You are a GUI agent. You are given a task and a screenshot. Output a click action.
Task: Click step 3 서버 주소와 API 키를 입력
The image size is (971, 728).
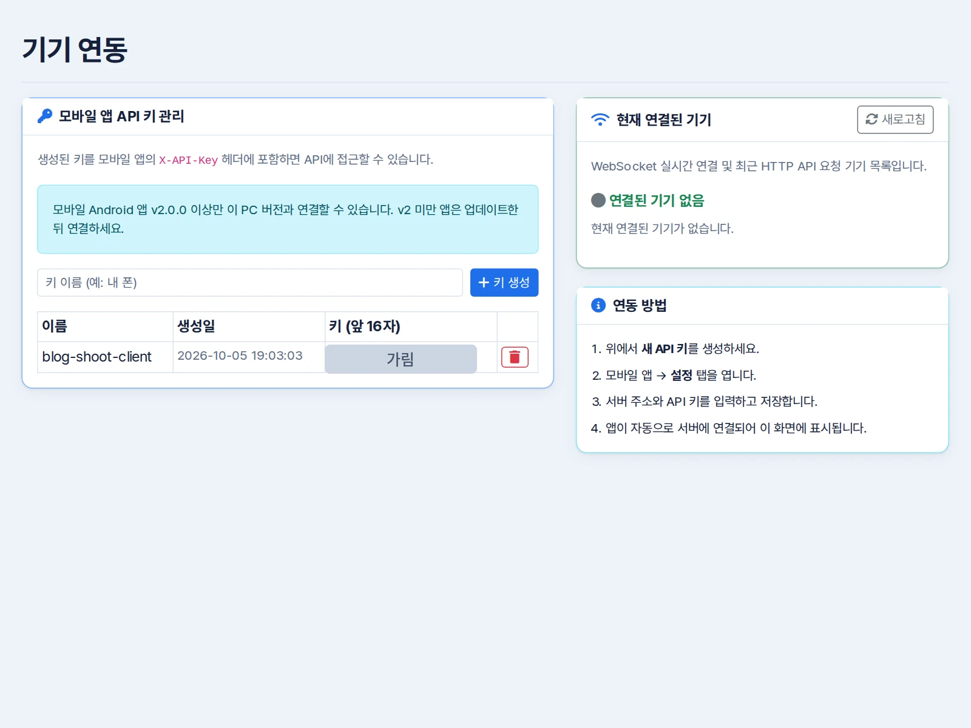[704, 402]
